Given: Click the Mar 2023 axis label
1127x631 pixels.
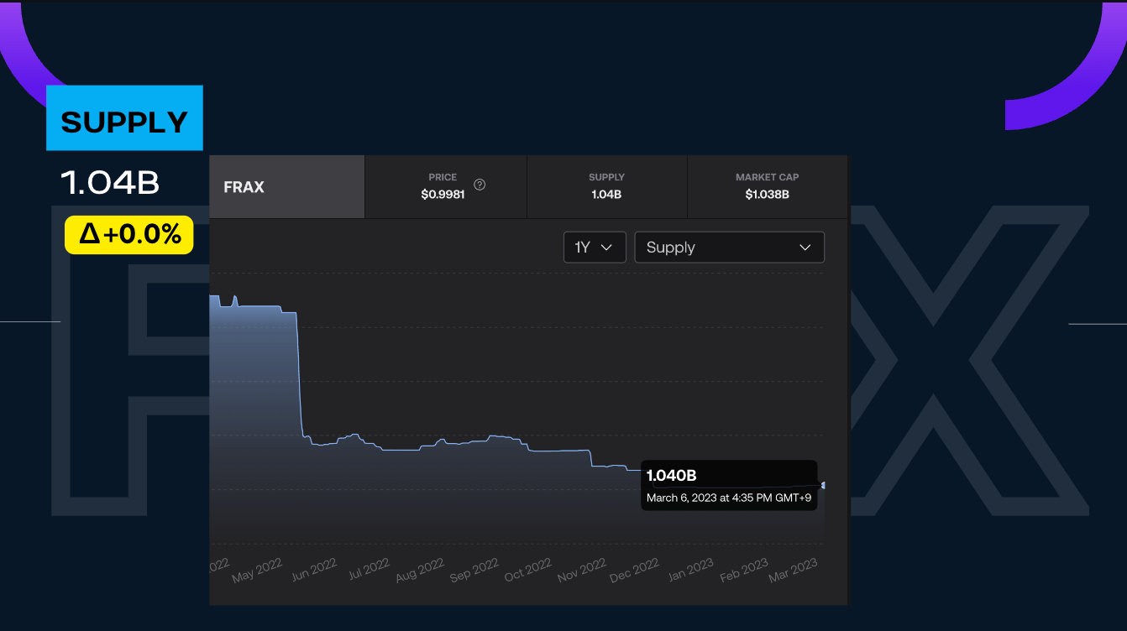Looking at the screenshot, I should point(793,571).
